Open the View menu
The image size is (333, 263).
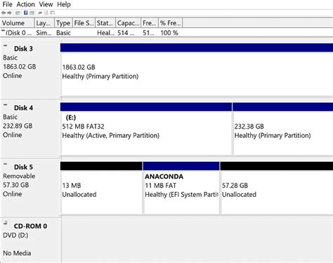click(46, 4)
